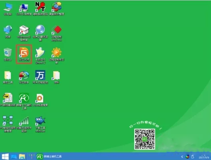Open the 分区大师 partition tool icon
Image resolution: width=211 pixels, height=160 pixels.
[24, 53]
